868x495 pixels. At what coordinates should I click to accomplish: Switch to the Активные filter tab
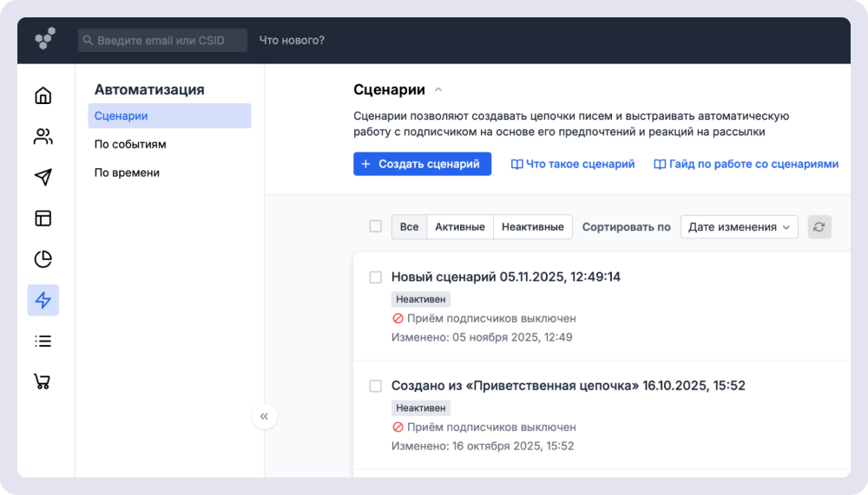(x=459, y=227)
